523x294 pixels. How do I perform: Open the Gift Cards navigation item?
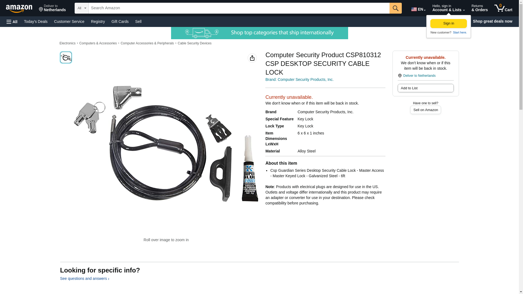click(x=120, y=22)
